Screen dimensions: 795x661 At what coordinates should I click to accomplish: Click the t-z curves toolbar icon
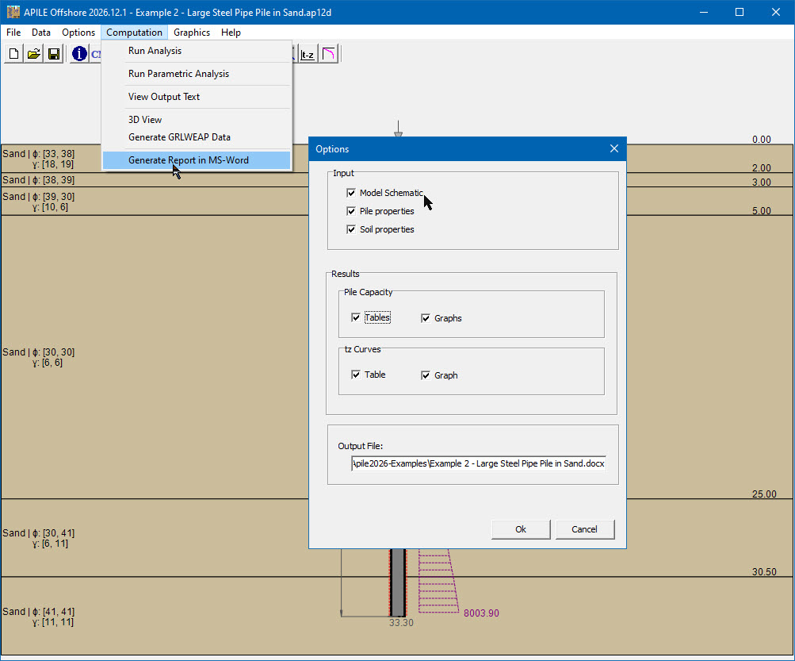[308, 54]
